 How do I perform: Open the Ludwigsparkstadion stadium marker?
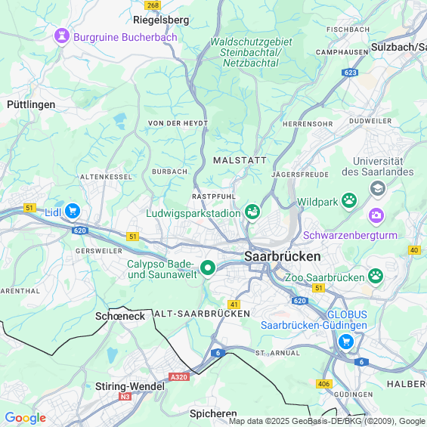click(x=252, y=212)
